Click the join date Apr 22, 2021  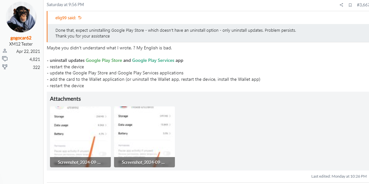(28, 51)
